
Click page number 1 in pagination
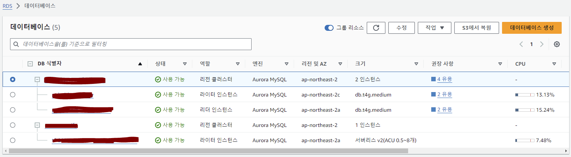point(531,44)
